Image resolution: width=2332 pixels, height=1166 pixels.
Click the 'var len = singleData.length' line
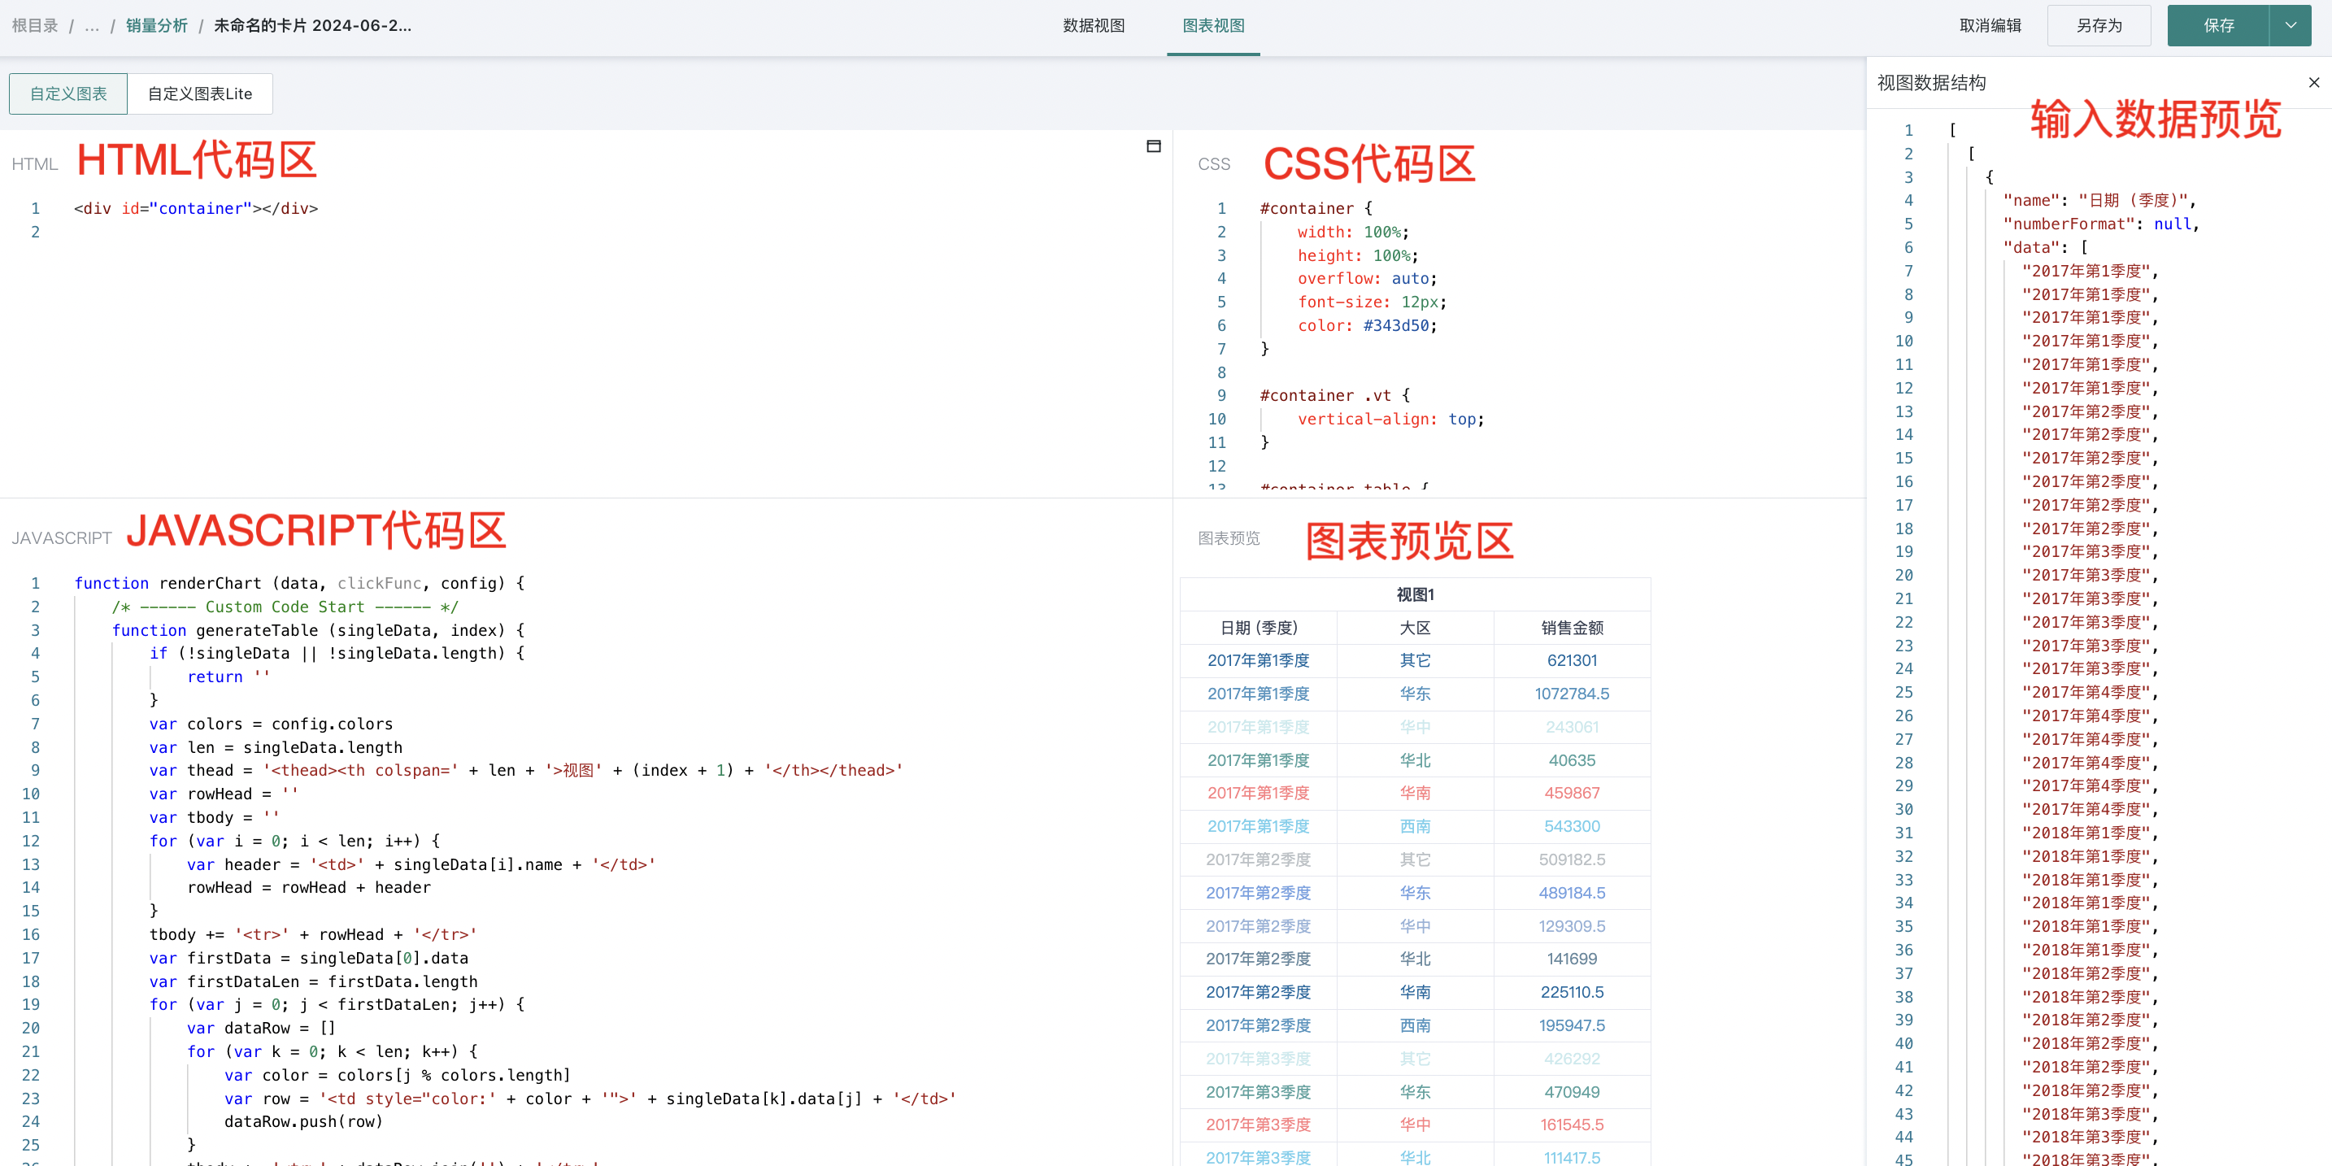pos(275,748)
